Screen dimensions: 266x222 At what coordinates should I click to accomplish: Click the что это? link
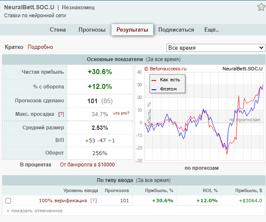(x=121, y=113)
